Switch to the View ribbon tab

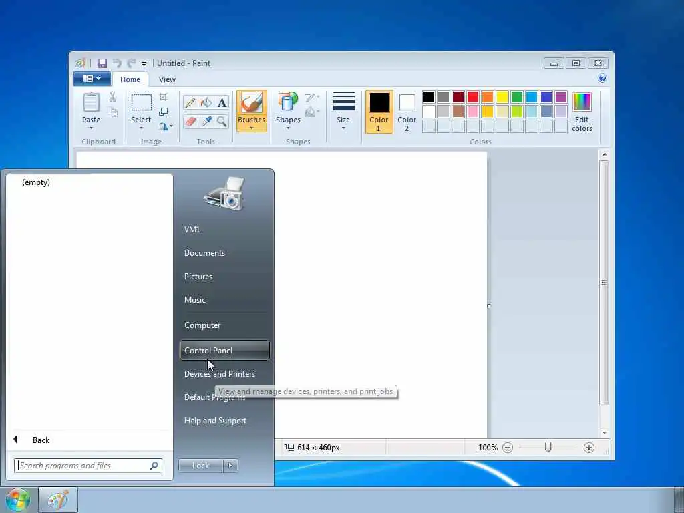167,79
